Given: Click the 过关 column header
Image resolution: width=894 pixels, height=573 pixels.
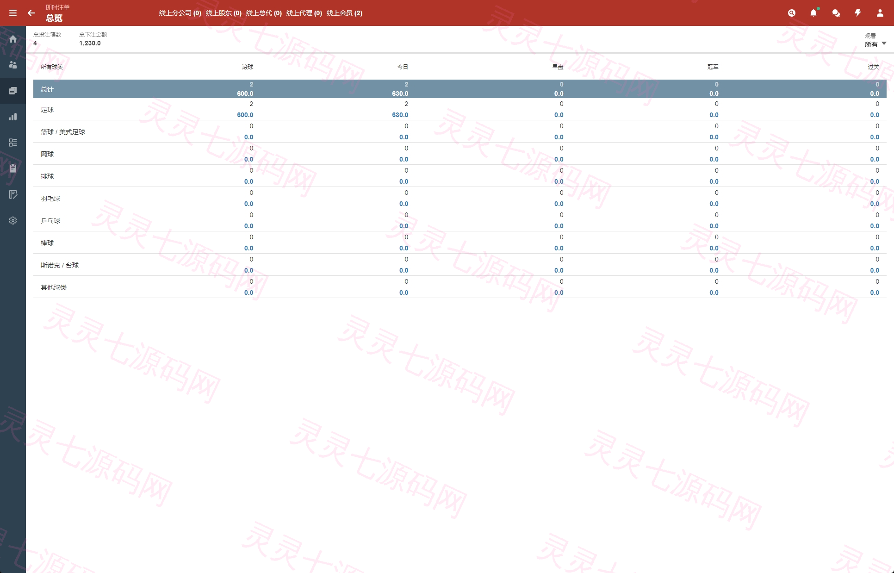Looking at the screenshot, I should click(873, 67).
